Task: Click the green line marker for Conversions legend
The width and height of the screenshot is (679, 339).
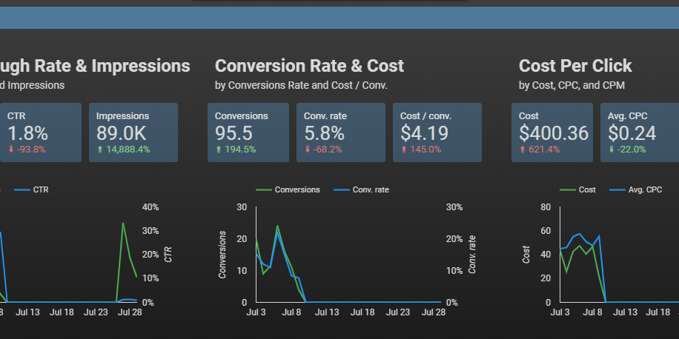Action: (264, 189)
